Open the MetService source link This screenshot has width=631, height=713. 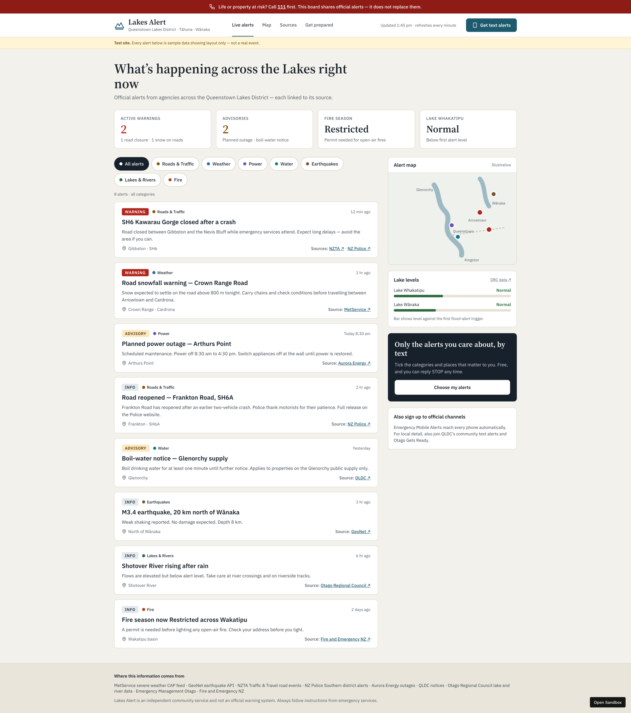pos(357,309)
